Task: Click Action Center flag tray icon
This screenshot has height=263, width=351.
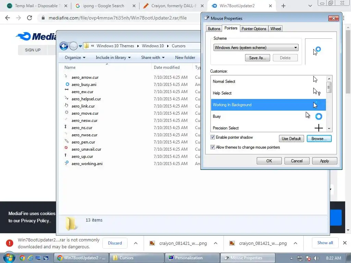Action: point(308,258)
